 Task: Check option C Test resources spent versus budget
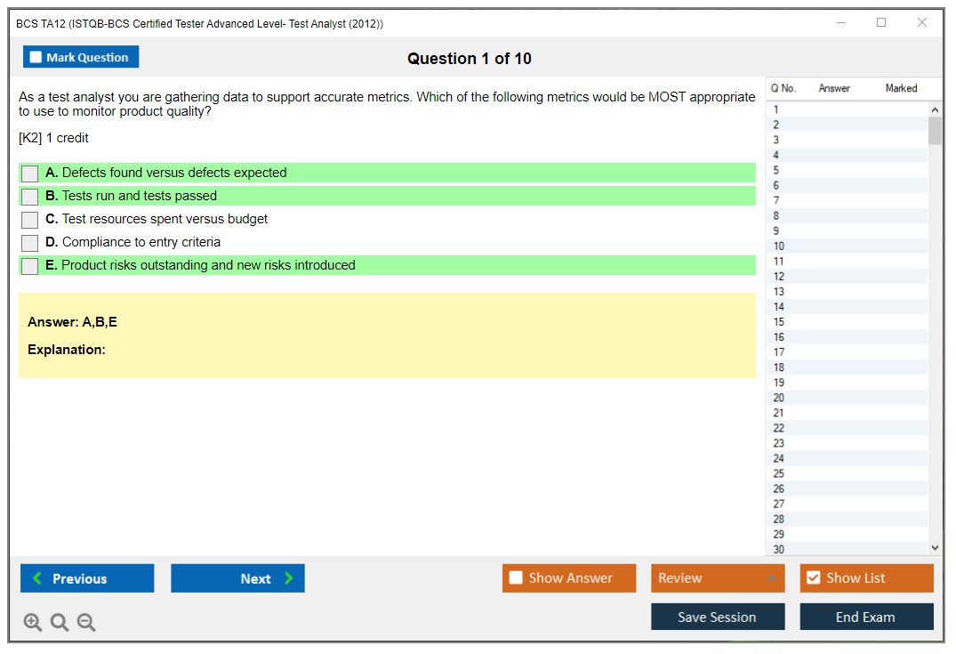click(x=29, y=220)
